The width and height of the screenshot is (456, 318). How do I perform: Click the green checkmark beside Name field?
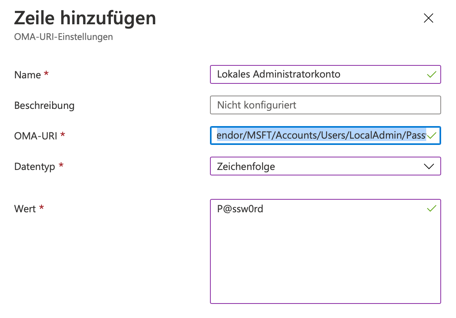(x=431, y=74)
